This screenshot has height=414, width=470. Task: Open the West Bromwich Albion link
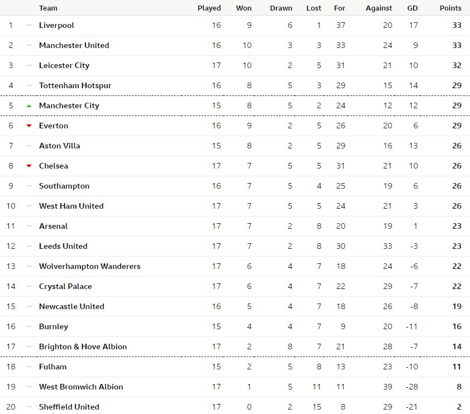pyautogui.click(x=81, y=387)
